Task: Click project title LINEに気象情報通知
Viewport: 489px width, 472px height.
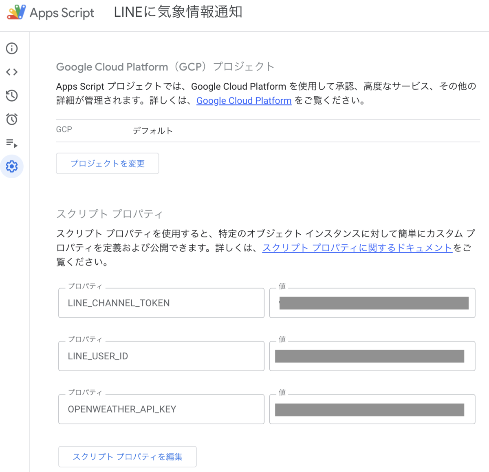Action: [178, 12]
